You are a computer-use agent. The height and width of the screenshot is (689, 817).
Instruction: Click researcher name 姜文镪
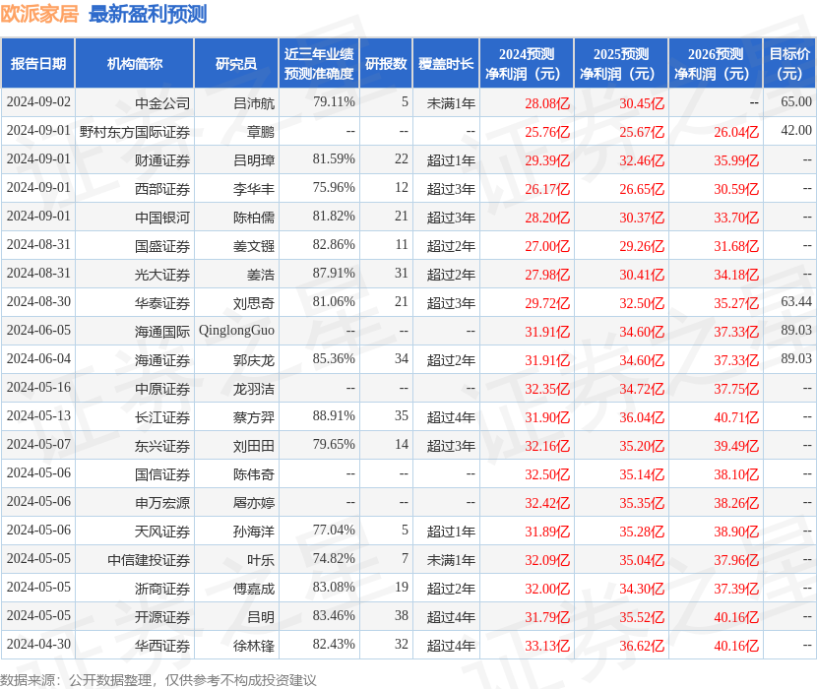pyautogui.click(x=254, y=246)
